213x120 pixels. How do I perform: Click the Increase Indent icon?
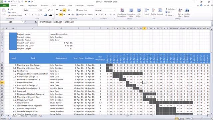(x=73, y=15)
